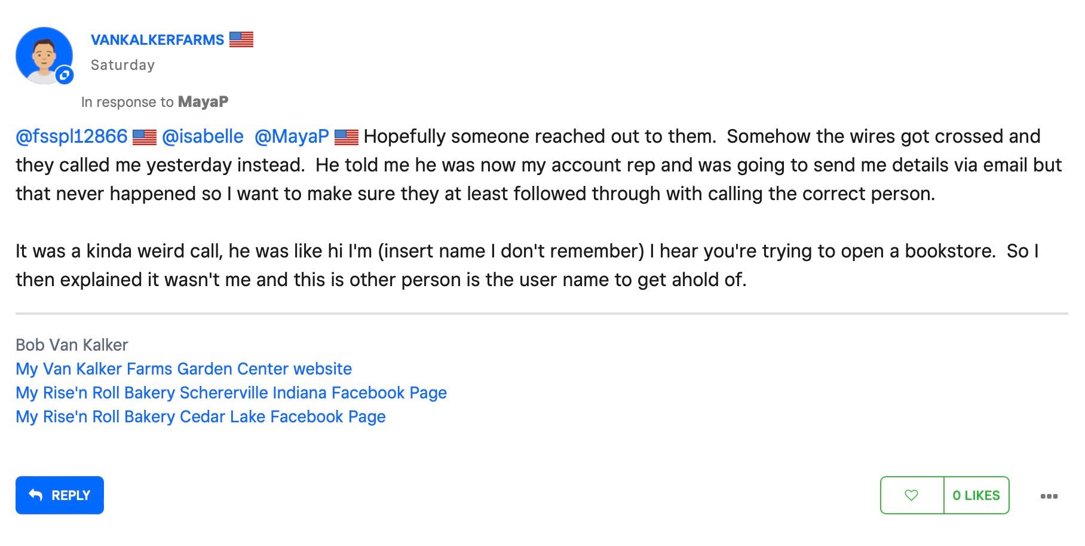
Task: Click the flag icon after @fsspl12866
Action: click(144, 137)
